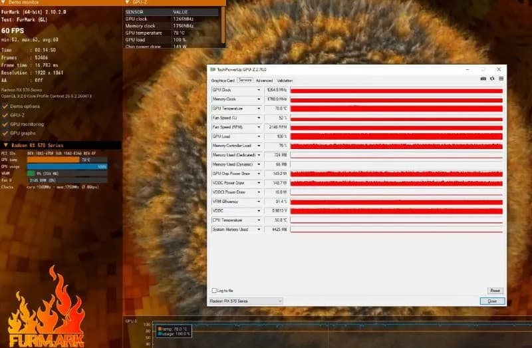
Task: Click the Memory Controller Load graph
Action: coord(396,146)
